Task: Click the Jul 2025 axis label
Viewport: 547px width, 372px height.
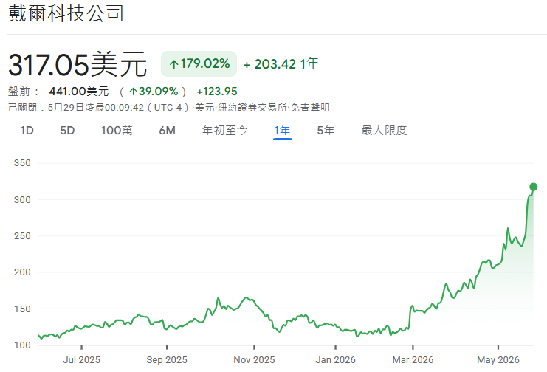Action: 82,359
